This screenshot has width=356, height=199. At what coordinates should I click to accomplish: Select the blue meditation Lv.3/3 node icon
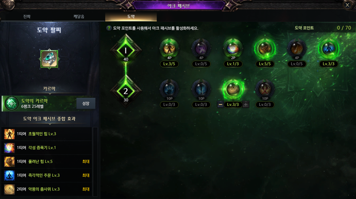[x=328, y=48]
